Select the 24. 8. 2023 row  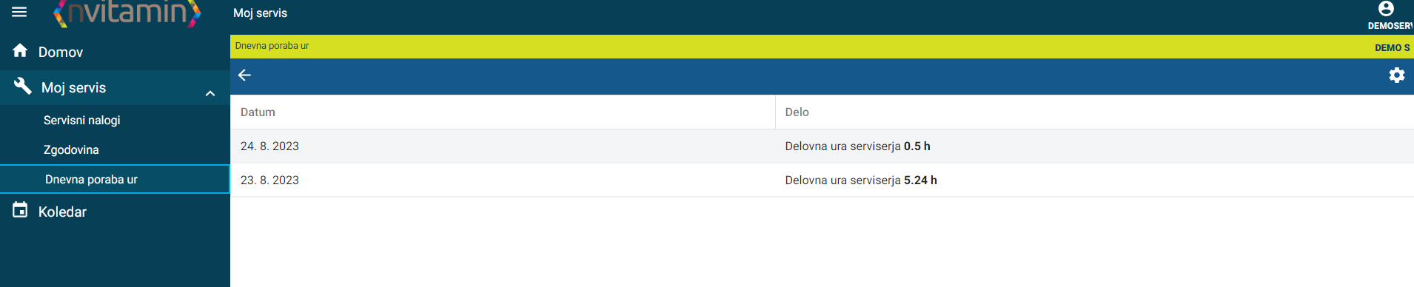[x=822, y=146]
